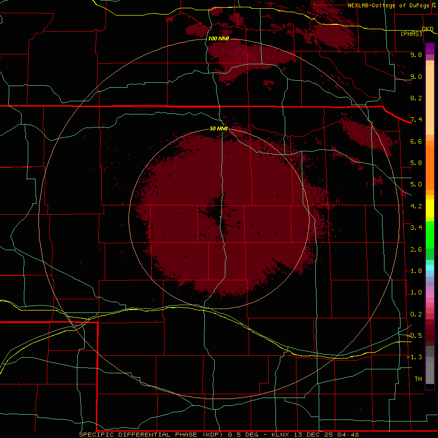The height and width of the screenshot is (438, 438).
Task: Click the 7.4 value on color scale
Action: [x=416, y=120]
